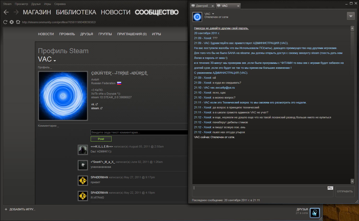Click scroll down arrow in chat log
Screen dimensions: 359x221
pos(352,181)
